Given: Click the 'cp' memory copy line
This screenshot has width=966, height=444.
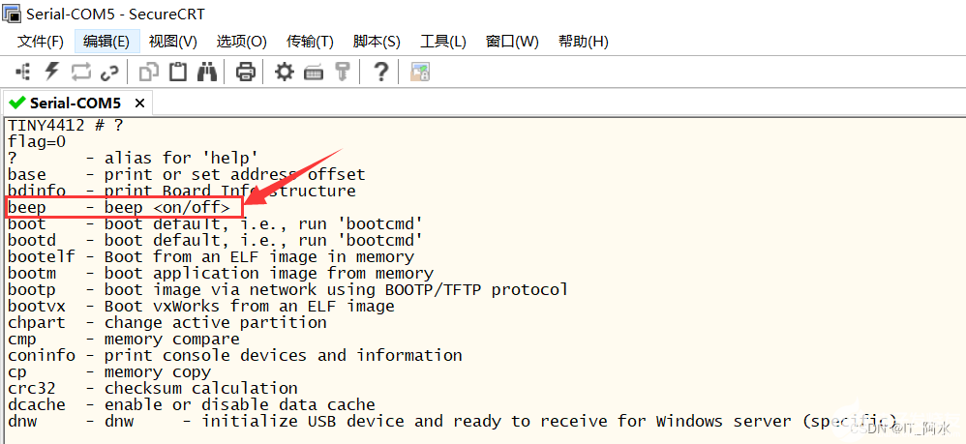Looking at the screenshot, I should 109,372.
